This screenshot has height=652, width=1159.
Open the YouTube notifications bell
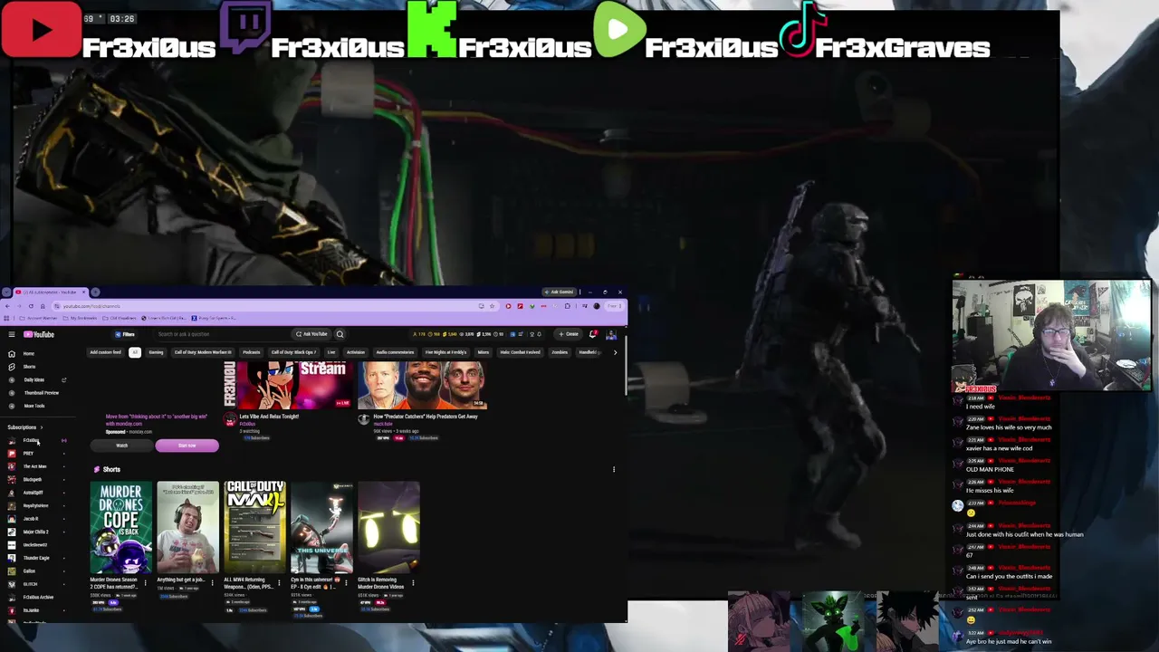pos(593,334)
